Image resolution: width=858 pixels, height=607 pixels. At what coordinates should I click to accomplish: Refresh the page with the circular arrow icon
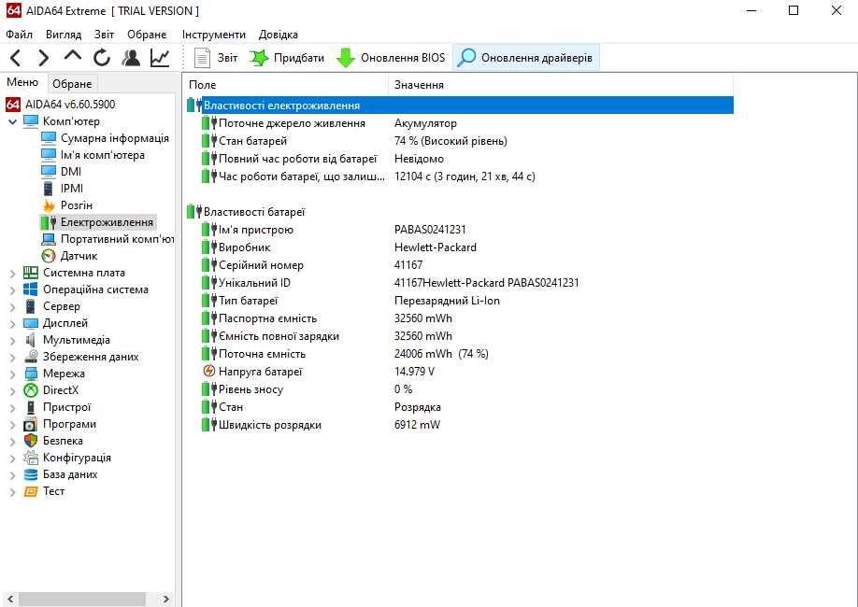click(x=101, y=57)
